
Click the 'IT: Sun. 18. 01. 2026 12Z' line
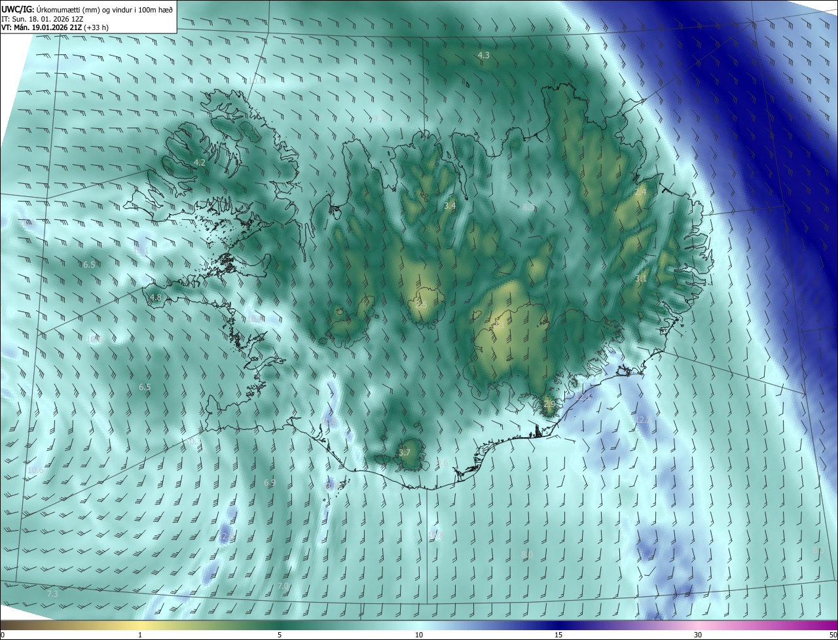point(43,19)
